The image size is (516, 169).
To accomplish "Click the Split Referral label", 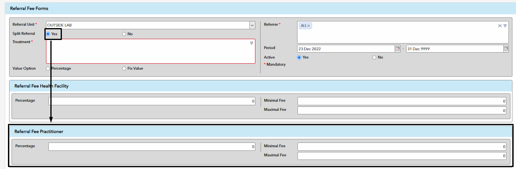I will pos(24,34).
